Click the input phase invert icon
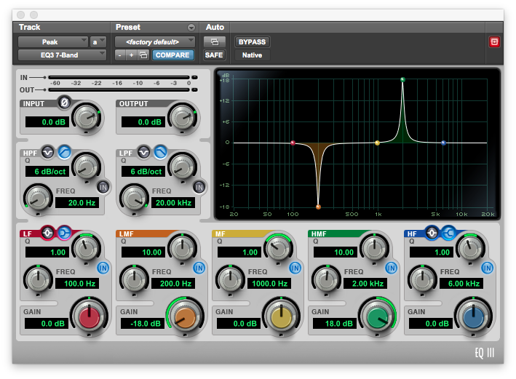The height and width of the screenshot is (379, 516). [63, 103]
